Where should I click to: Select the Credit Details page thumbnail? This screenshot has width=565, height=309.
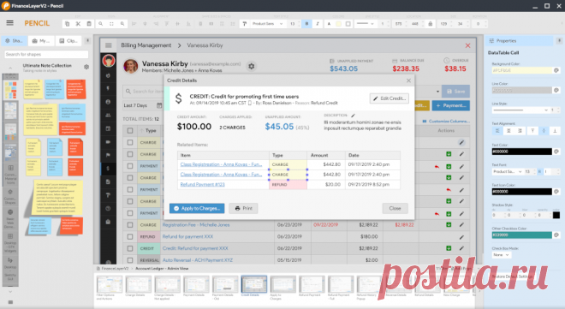tap(254, 285)
